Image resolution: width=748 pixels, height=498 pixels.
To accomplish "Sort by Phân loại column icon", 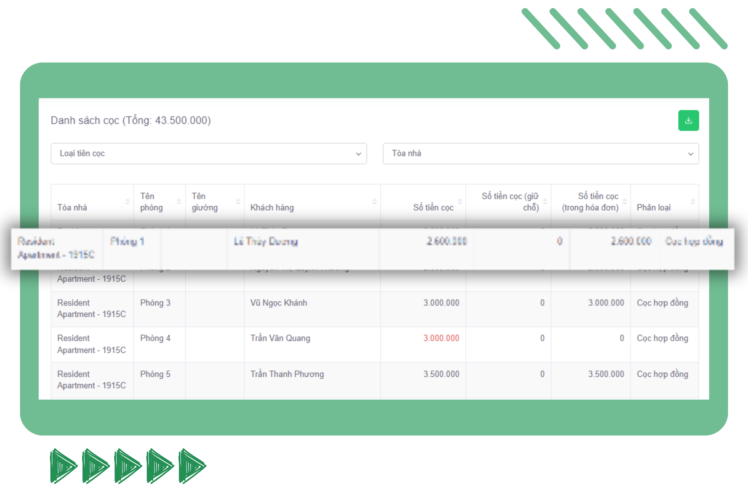I will [693, 201].
